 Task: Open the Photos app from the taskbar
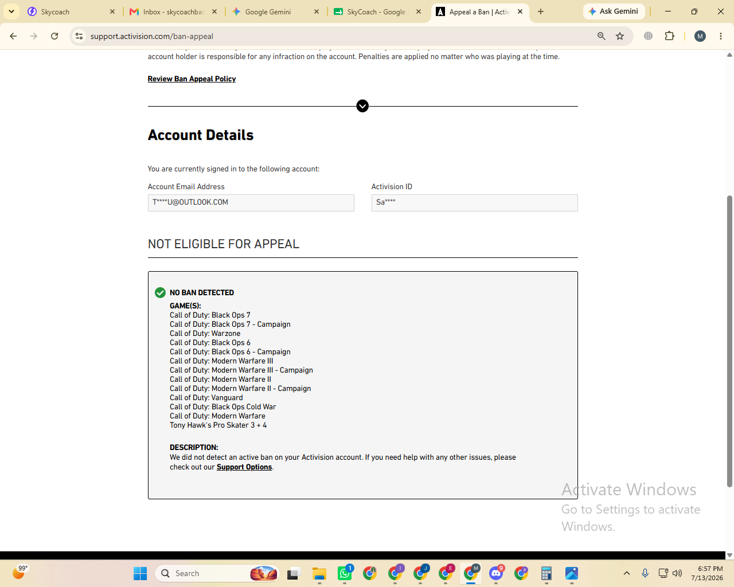point(572,573)
